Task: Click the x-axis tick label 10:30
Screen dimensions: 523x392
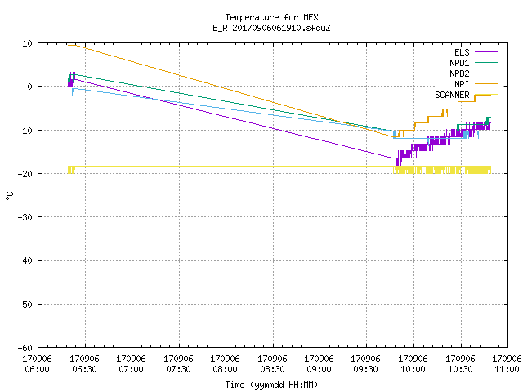Action: click(461, 369)
